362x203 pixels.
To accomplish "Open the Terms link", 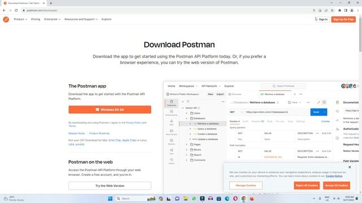I will pos(72,126).
